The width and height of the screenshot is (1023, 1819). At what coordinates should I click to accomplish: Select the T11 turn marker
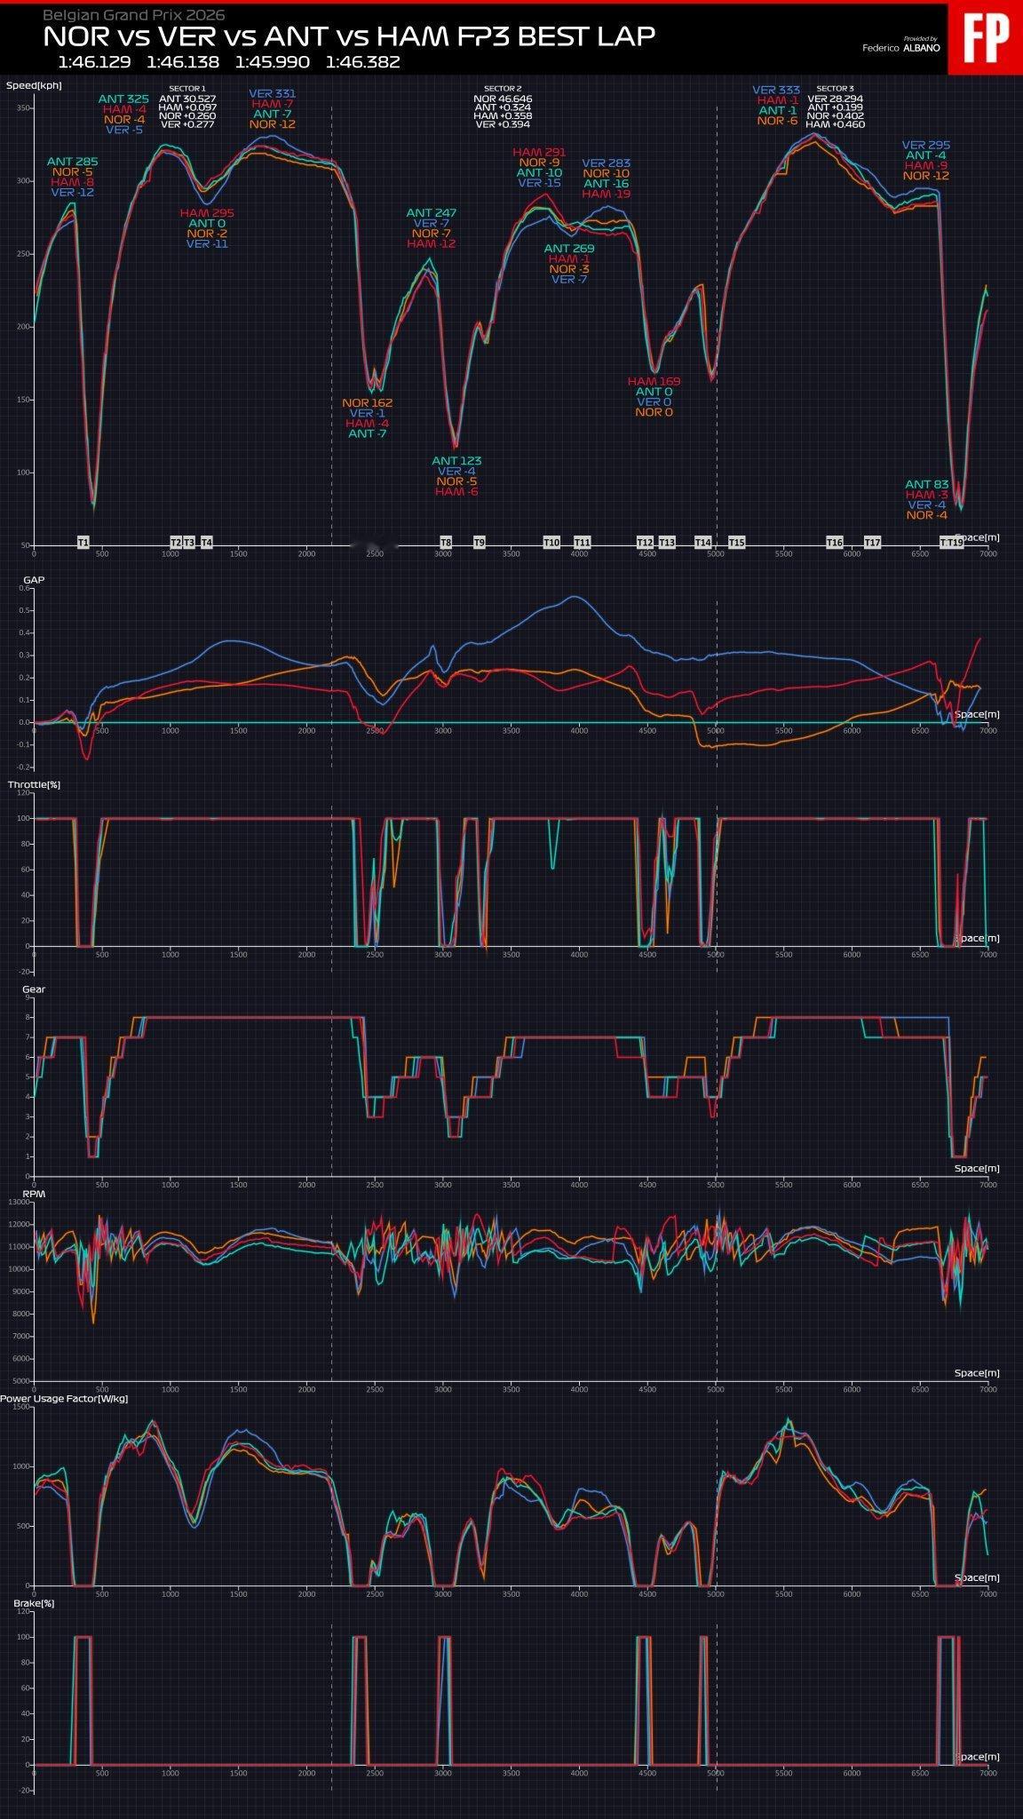(x=583, y=542)
